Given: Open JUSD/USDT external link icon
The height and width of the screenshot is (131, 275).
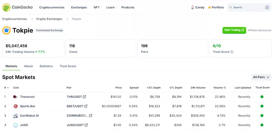Looking at the screenshot, I should pyautogui.click(x=86, y=125).
